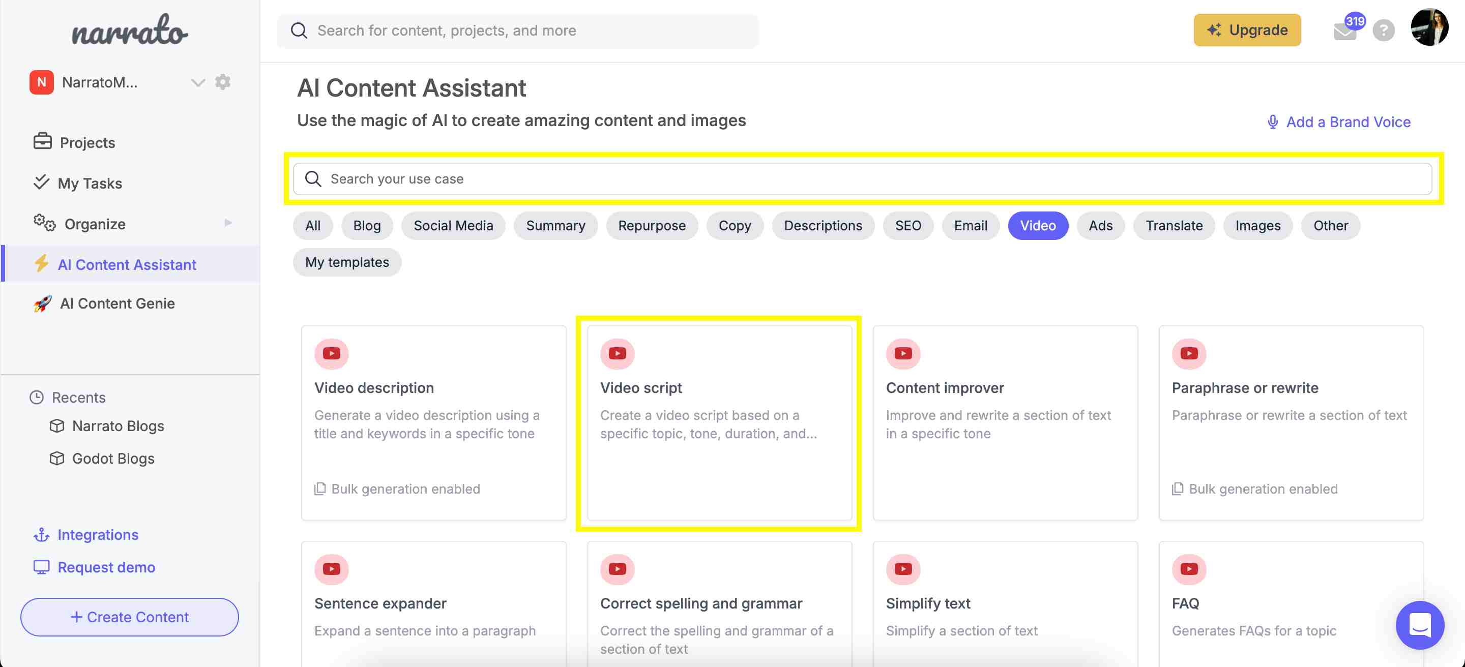Click the Recents clock icon
The height and width of the screenshot is (667, 1465).
pyautogui.click(x=37, y=397)
